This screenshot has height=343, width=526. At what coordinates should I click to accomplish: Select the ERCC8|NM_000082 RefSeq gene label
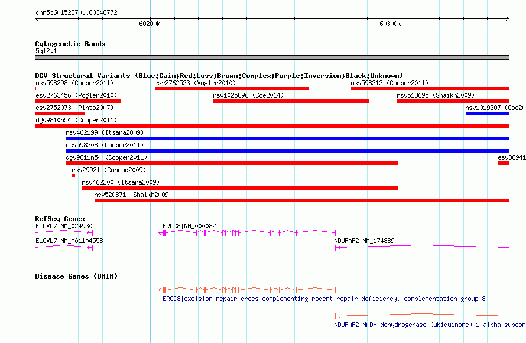pos(189,226)
